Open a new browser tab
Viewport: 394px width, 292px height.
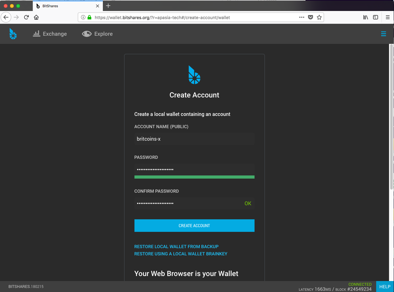108,6
